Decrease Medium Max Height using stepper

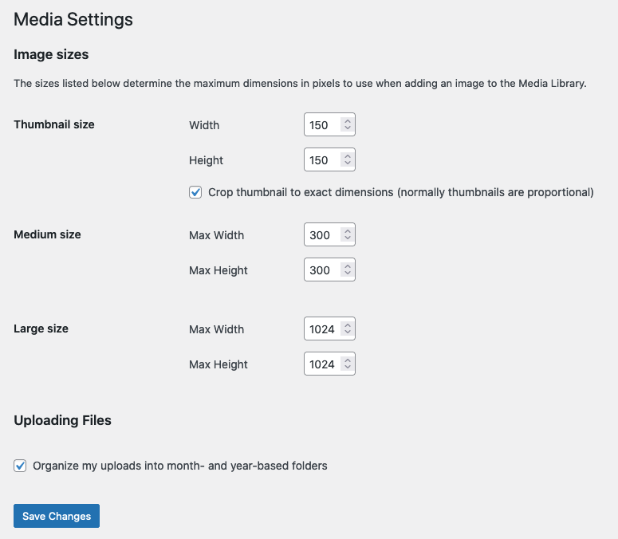pyautogui.click(x=347, y=274)
